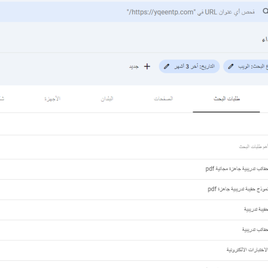Switch to the 'الأجهزة' tab
268x268 pixels.
[x=52, y=99]
